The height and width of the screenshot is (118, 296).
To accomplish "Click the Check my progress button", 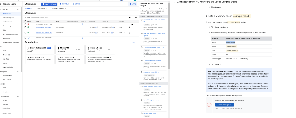I will 224,105.
